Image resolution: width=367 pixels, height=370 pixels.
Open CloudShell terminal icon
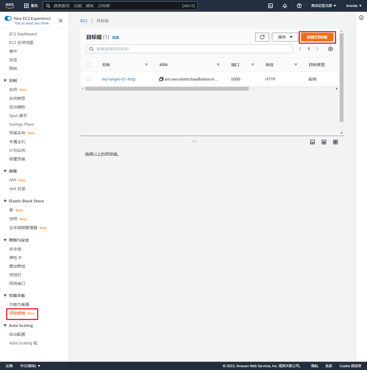(x=271, y=6)
